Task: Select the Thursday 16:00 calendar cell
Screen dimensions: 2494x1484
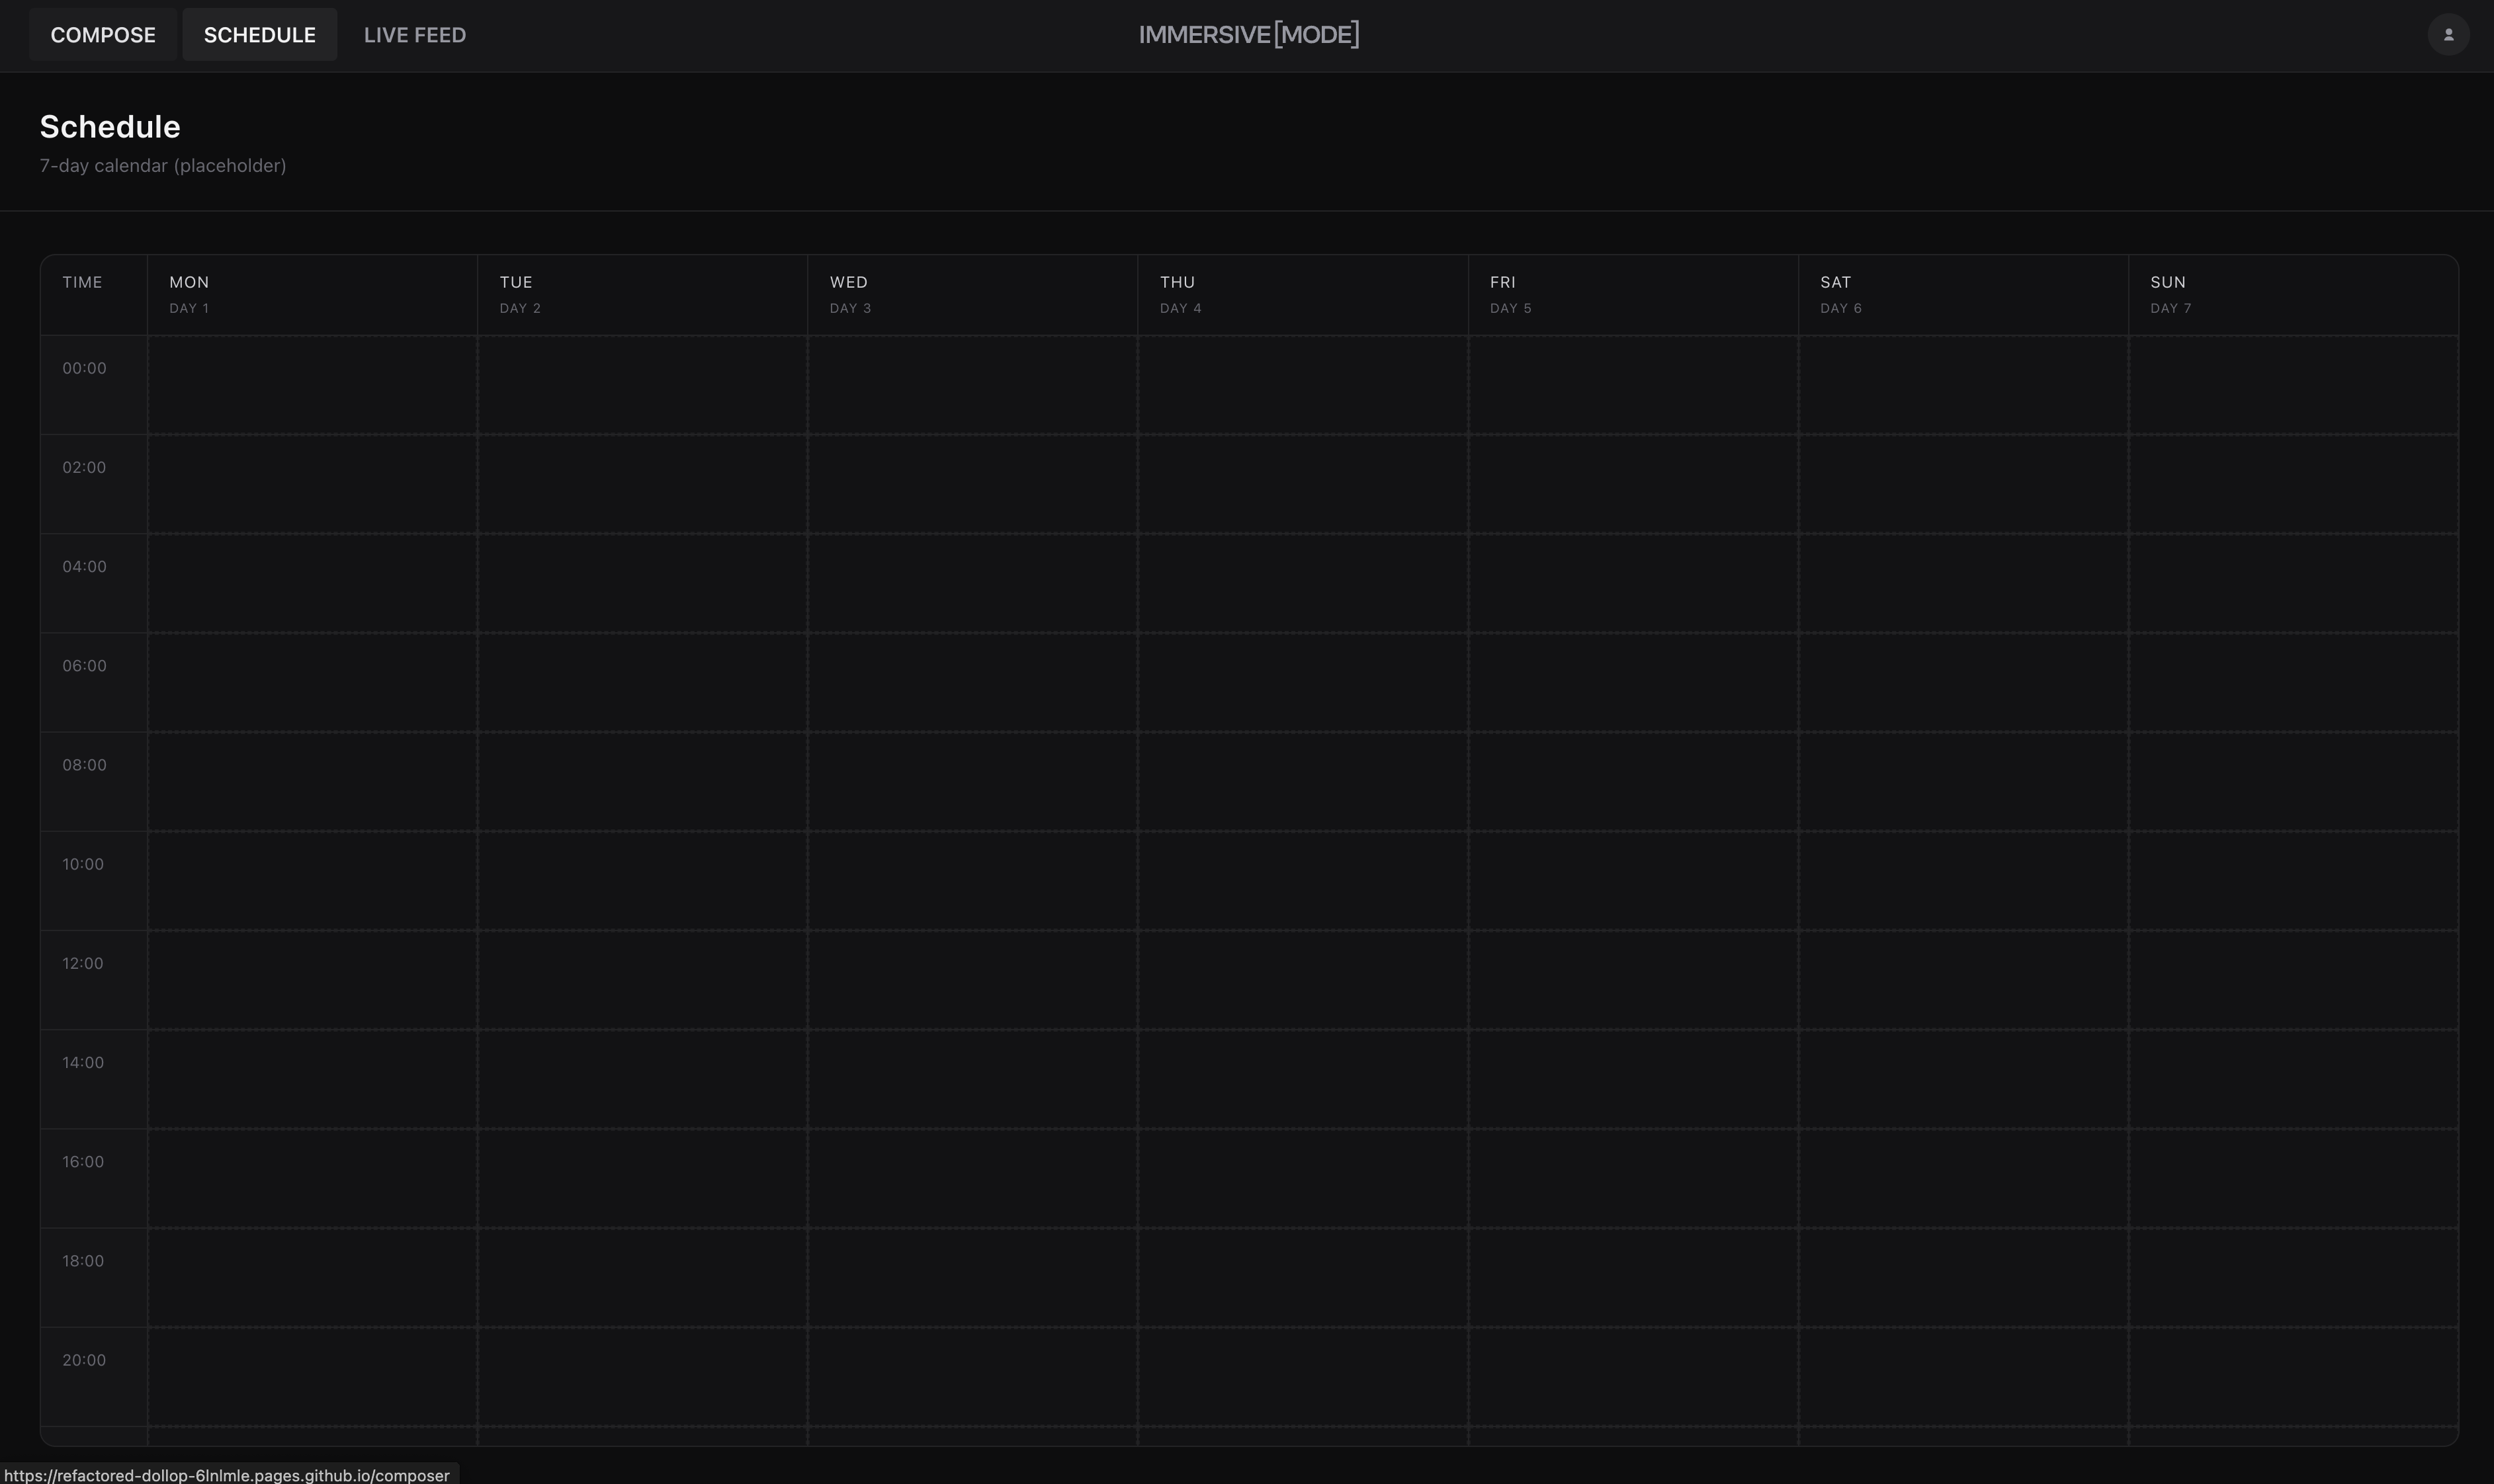Action: [x=1302, y=1178]
